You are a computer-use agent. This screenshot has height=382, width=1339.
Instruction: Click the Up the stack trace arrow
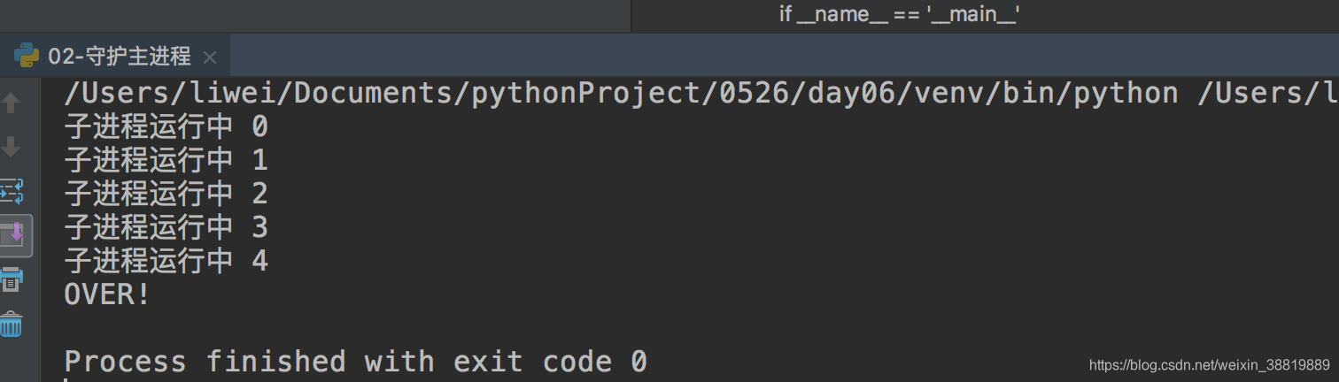click(11, 103)
